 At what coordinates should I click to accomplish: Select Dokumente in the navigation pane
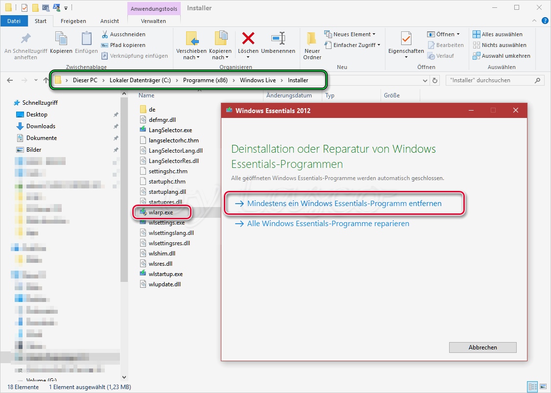point(42,138)
